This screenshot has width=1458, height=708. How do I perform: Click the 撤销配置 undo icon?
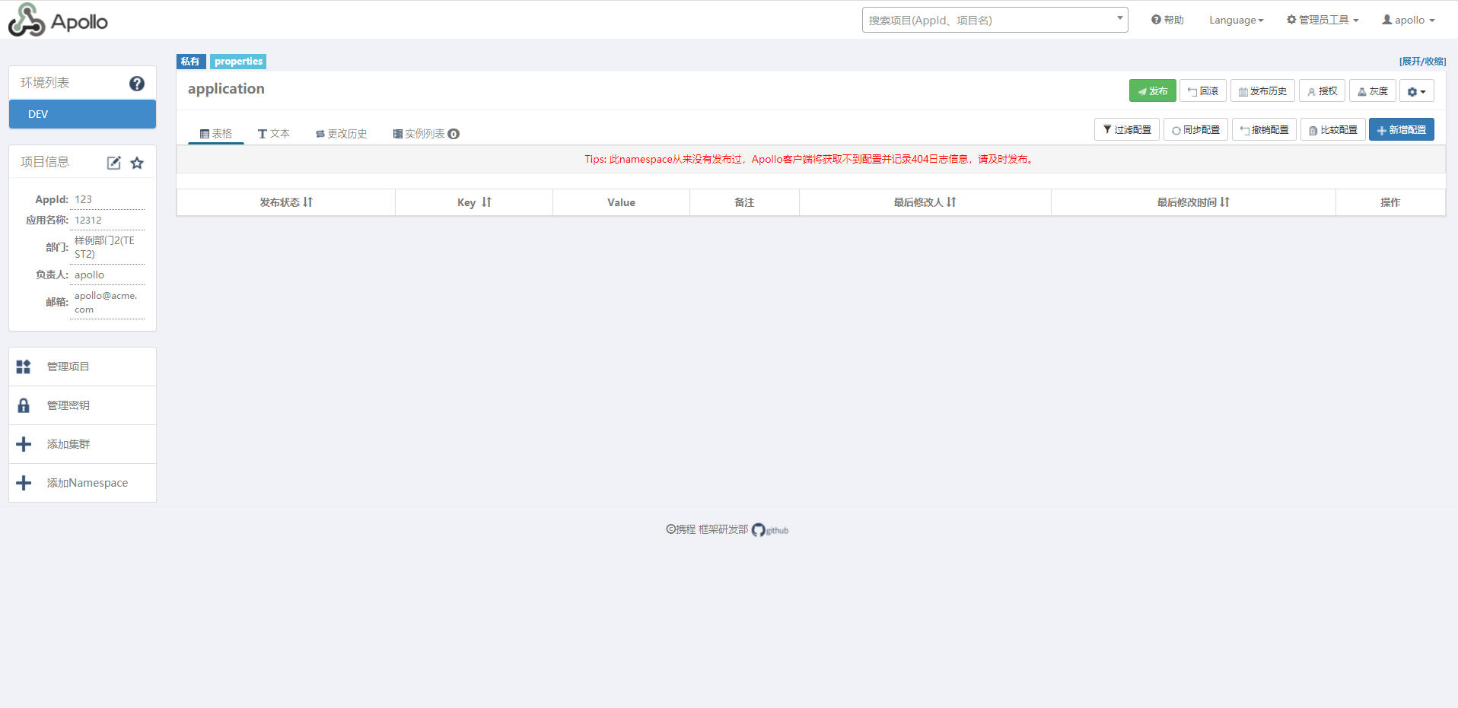pyautogui.click(x=1264, y=129)
